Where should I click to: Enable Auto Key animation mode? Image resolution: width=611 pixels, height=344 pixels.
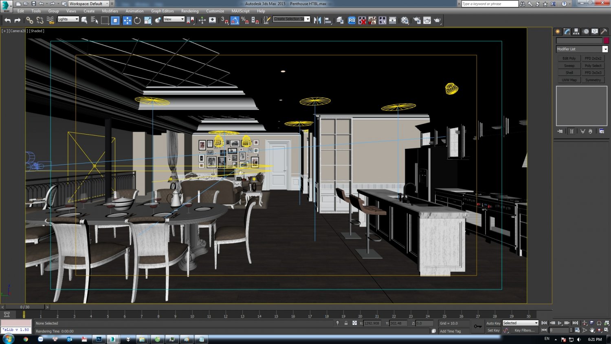[493, 323]
